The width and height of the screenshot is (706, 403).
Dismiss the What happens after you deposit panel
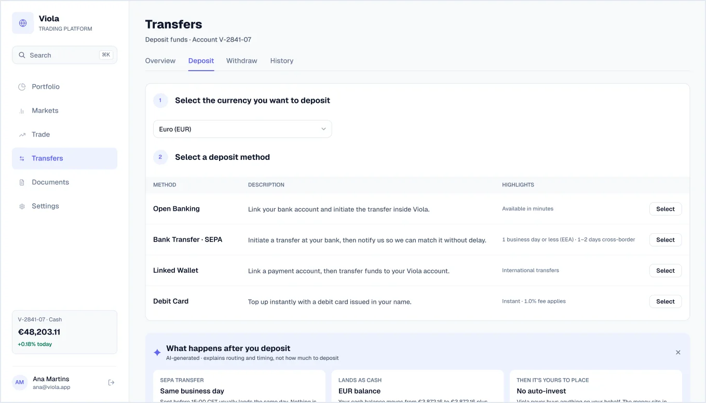pyautogui.click(x=678, y=353)
